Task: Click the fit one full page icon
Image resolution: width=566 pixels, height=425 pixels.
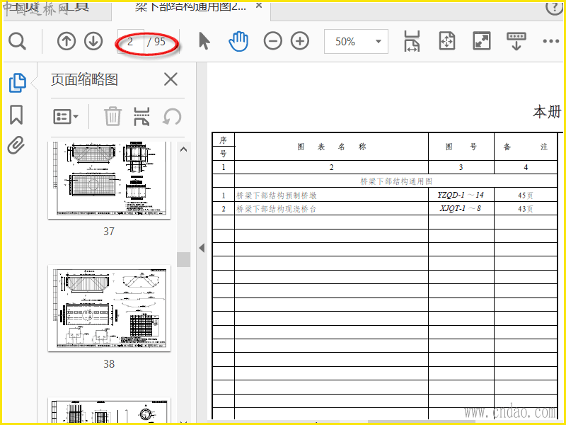Action: [447, 41]
